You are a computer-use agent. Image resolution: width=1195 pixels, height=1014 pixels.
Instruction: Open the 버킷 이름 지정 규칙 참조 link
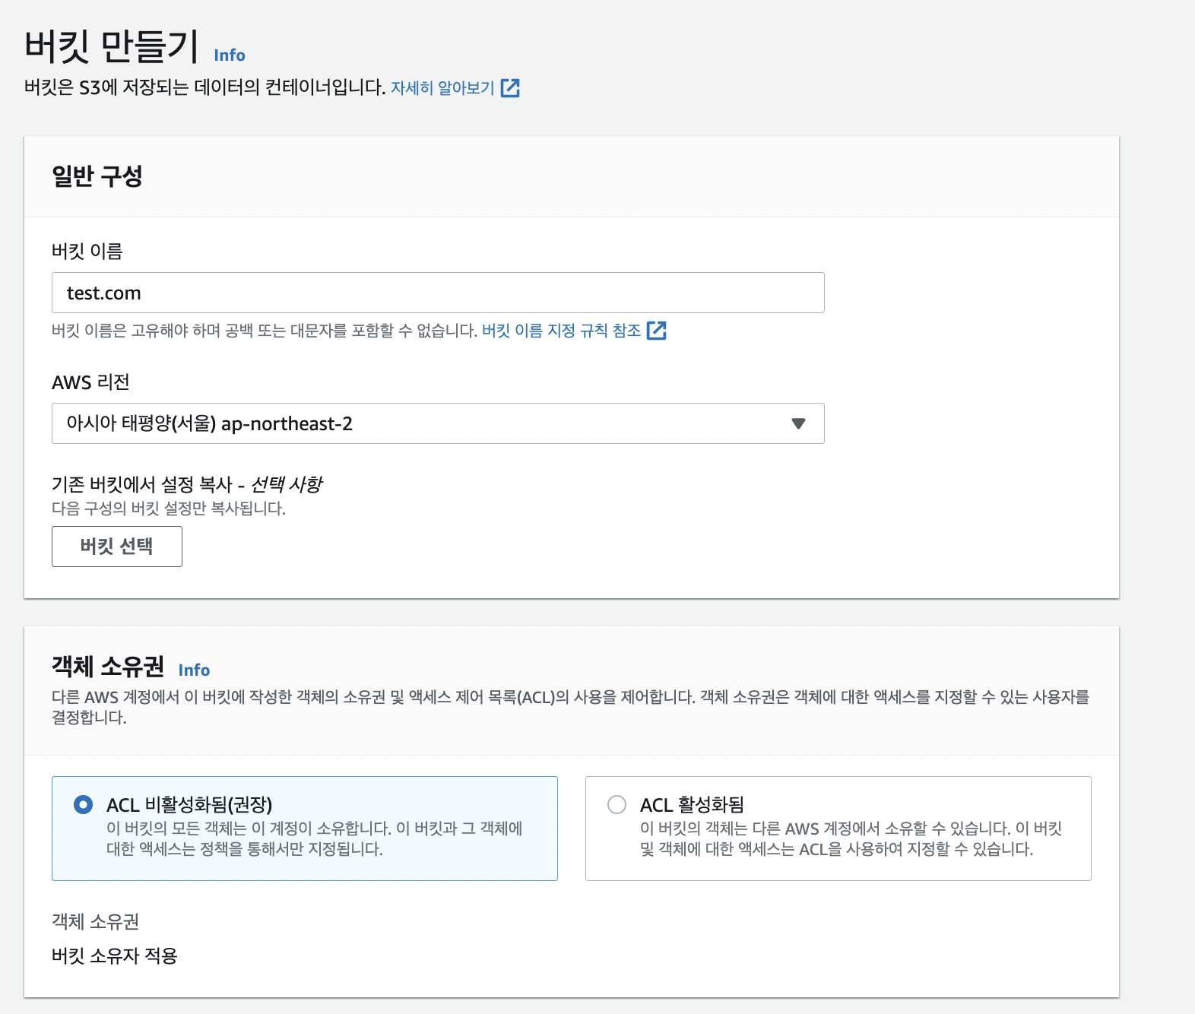(561, 331)
